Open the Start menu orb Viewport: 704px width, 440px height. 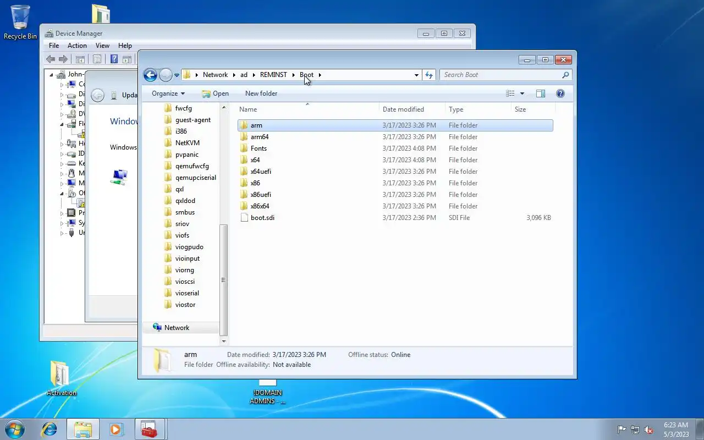pos(14,429)
